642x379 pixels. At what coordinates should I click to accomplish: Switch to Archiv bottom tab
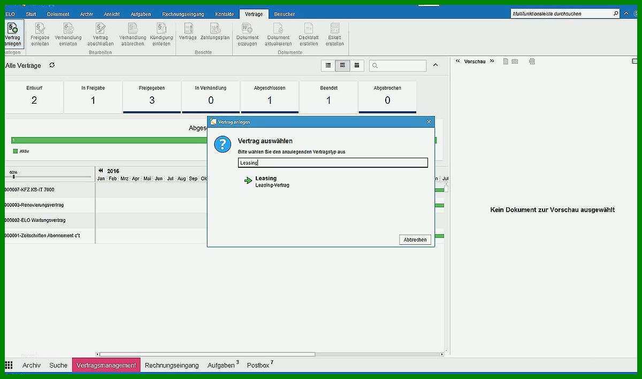[32, 365]
